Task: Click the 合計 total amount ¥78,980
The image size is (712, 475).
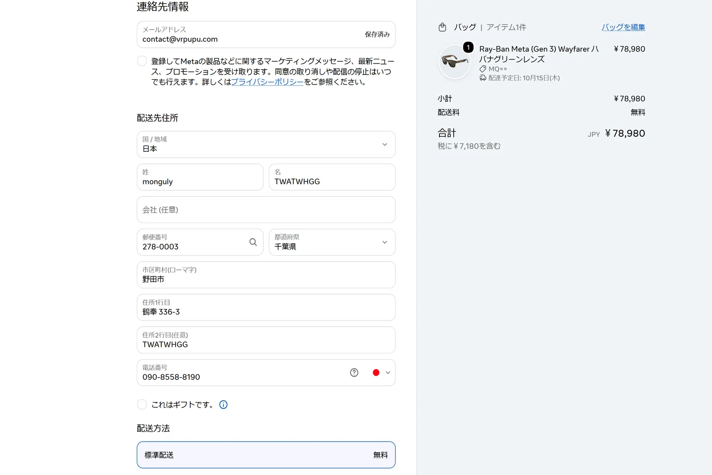Action: coord(625,134)
